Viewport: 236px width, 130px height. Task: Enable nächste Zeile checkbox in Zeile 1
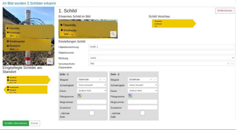(x=92, y=113)
